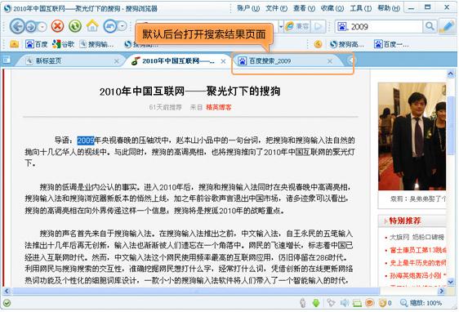Image resolution: width=459 pixels, height=312 pixels.
Task: Open the 史上最牛历史的老师 link
Action: coord(418,262)
